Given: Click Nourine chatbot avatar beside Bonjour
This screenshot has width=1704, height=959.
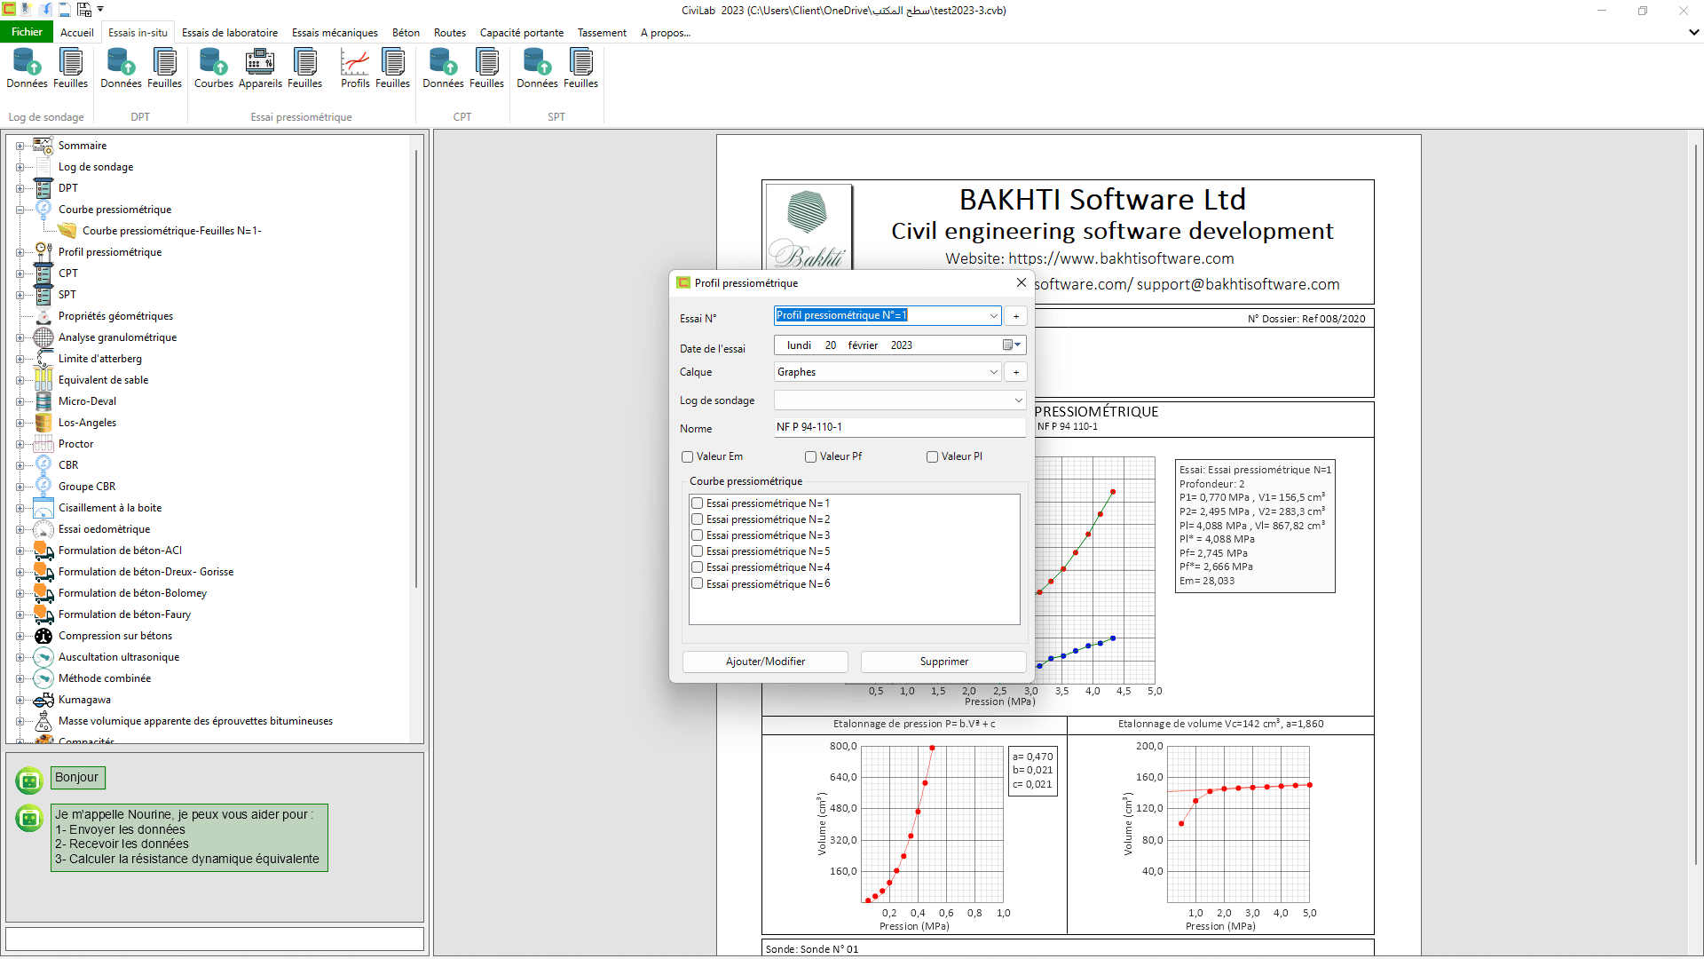Looking at the screenshot, I should point(29,781).
